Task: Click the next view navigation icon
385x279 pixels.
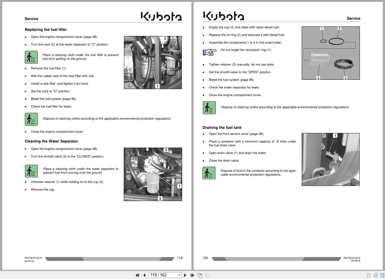Action: coord(207,275)
